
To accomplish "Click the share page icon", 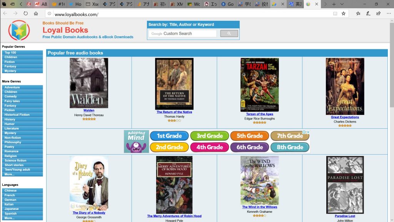I will click(x=378, y=13).
